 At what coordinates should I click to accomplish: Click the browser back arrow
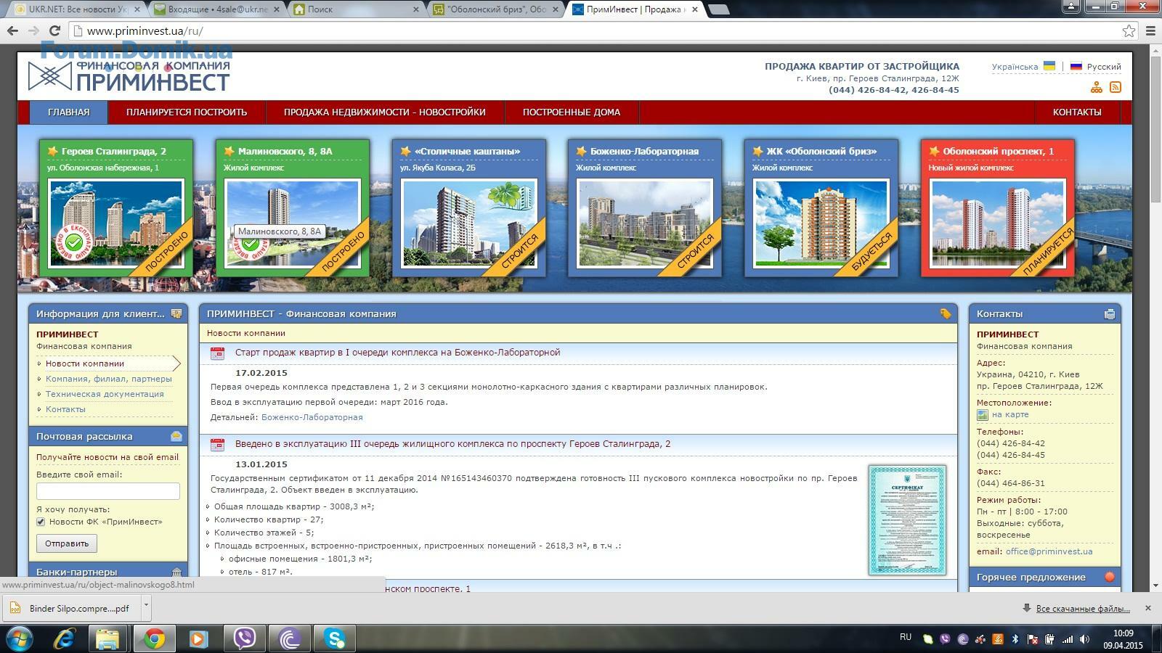pyautogui.click(x=12, y=30)
